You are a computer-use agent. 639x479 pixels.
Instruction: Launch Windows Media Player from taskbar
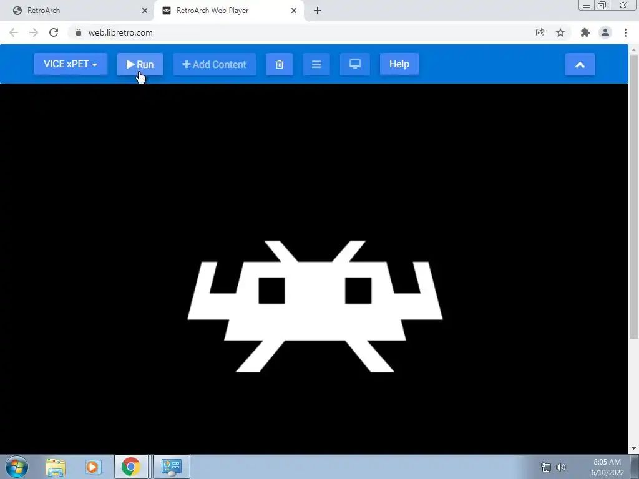[93, 467]
